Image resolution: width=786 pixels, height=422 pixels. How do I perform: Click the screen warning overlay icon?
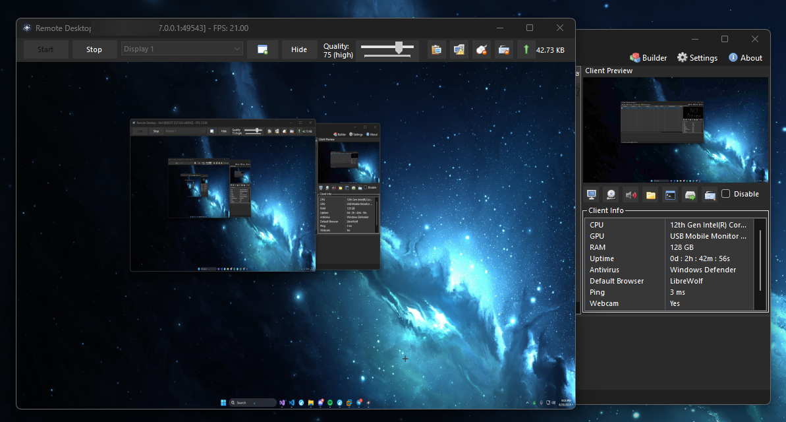tap(459, 49)
